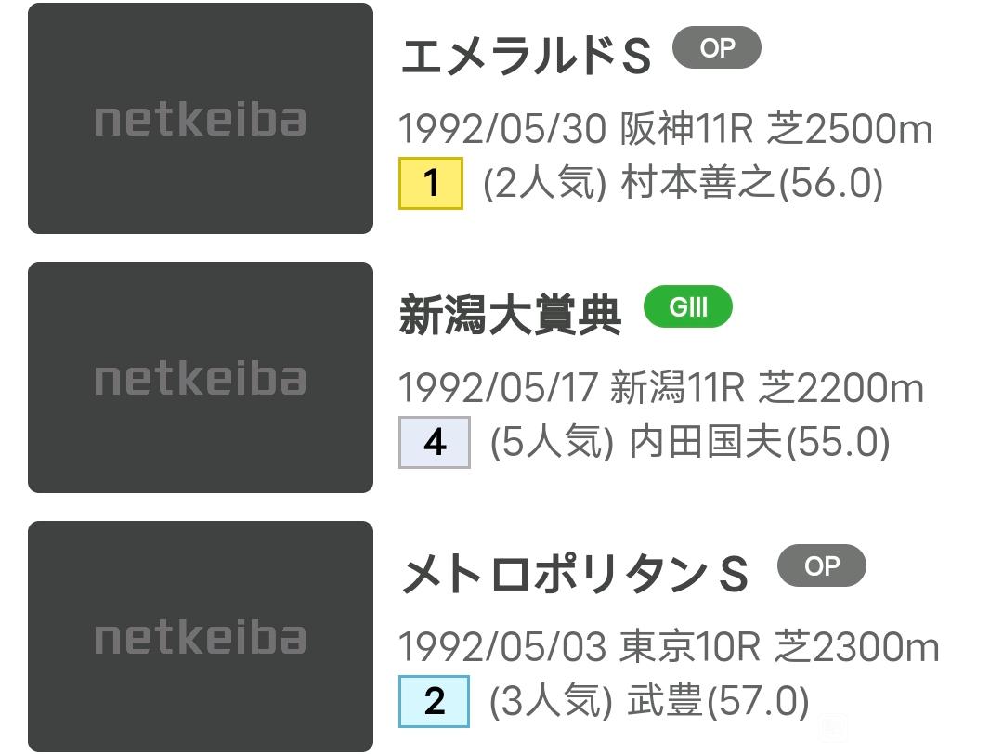
Task: Click the (5人気) popularity label
Action: [x=552, y=442]
